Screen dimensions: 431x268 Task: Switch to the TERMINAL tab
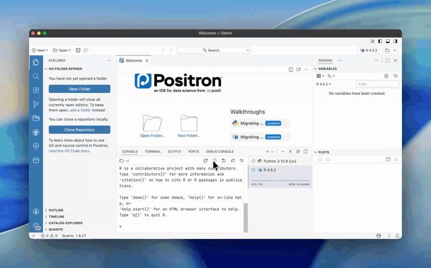(x=153, y=152)
